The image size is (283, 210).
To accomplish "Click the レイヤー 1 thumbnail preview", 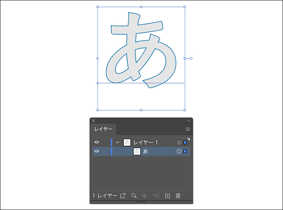I will coord(127,142).
